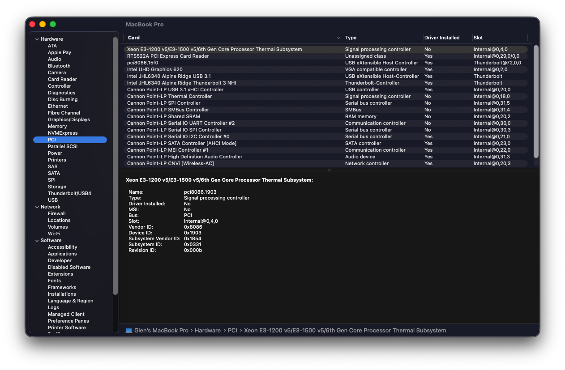
Task: Select the Intel UHD Graphics 620 row
Action: pyautogui.click(x=325, y=69)
